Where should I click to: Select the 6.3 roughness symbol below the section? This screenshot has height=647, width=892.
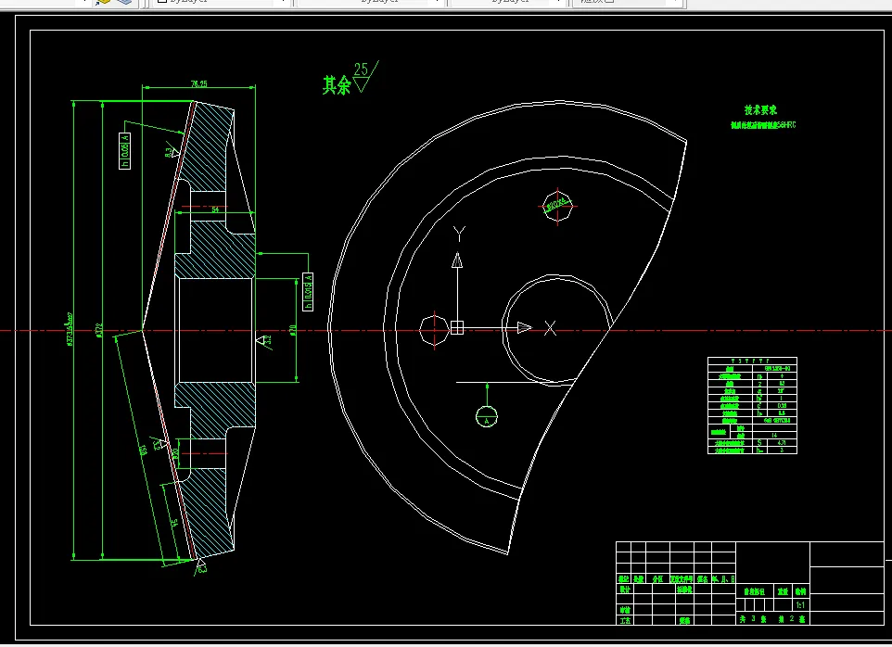click(x=201, y=566)
